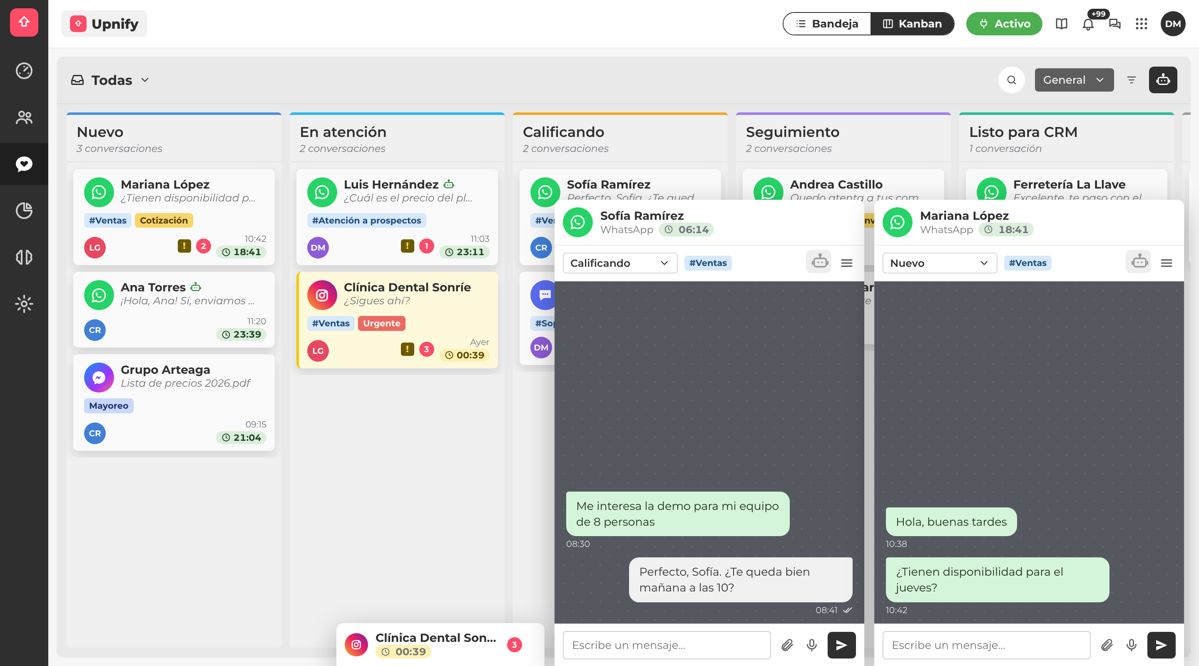The width and height of the screenshot is (1199, 666).
Task: Open the filter lines icon
Action: pyautogui.click(x=1132, y=80)
